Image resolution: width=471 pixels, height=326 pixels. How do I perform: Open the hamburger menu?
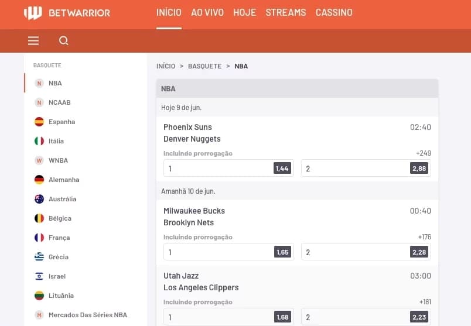point(33,40)
